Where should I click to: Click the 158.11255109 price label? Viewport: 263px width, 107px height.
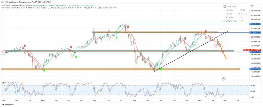256,32
